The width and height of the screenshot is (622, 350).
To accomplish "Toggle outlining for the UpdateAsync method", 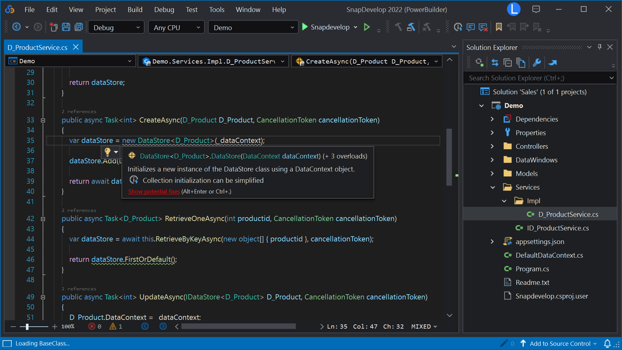I will 43,297.
